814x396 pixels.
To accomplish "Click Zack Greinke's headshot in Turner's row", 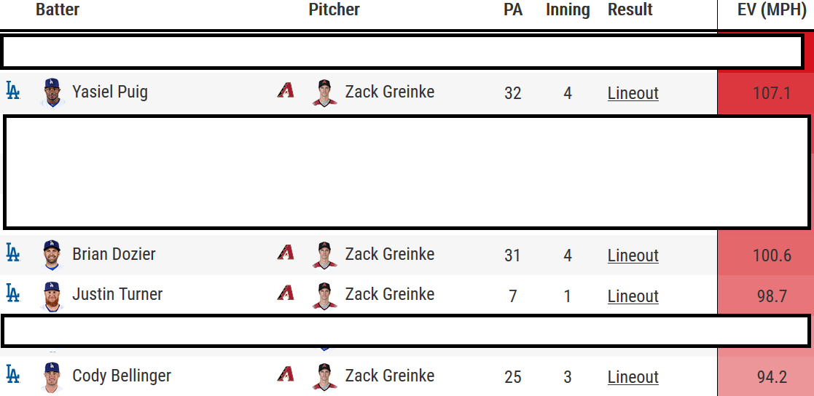I will click(x=324, y=296).
